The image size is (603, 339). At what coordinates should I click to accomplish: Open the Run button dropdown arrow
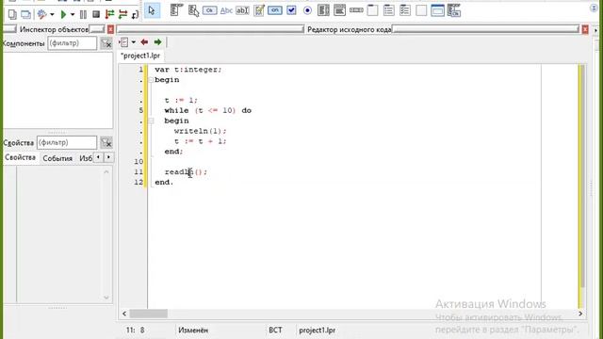click(72, 15)
